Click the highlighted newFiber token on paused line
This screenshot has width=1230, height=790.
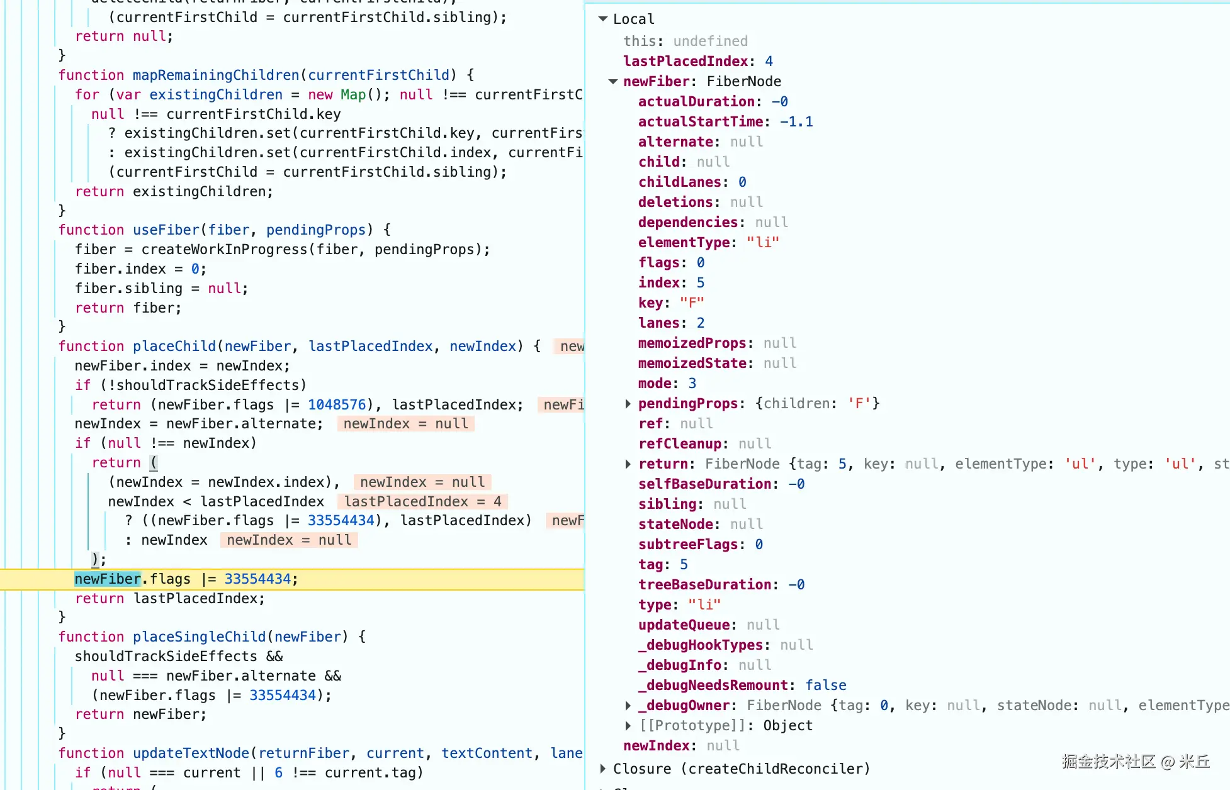108,579
